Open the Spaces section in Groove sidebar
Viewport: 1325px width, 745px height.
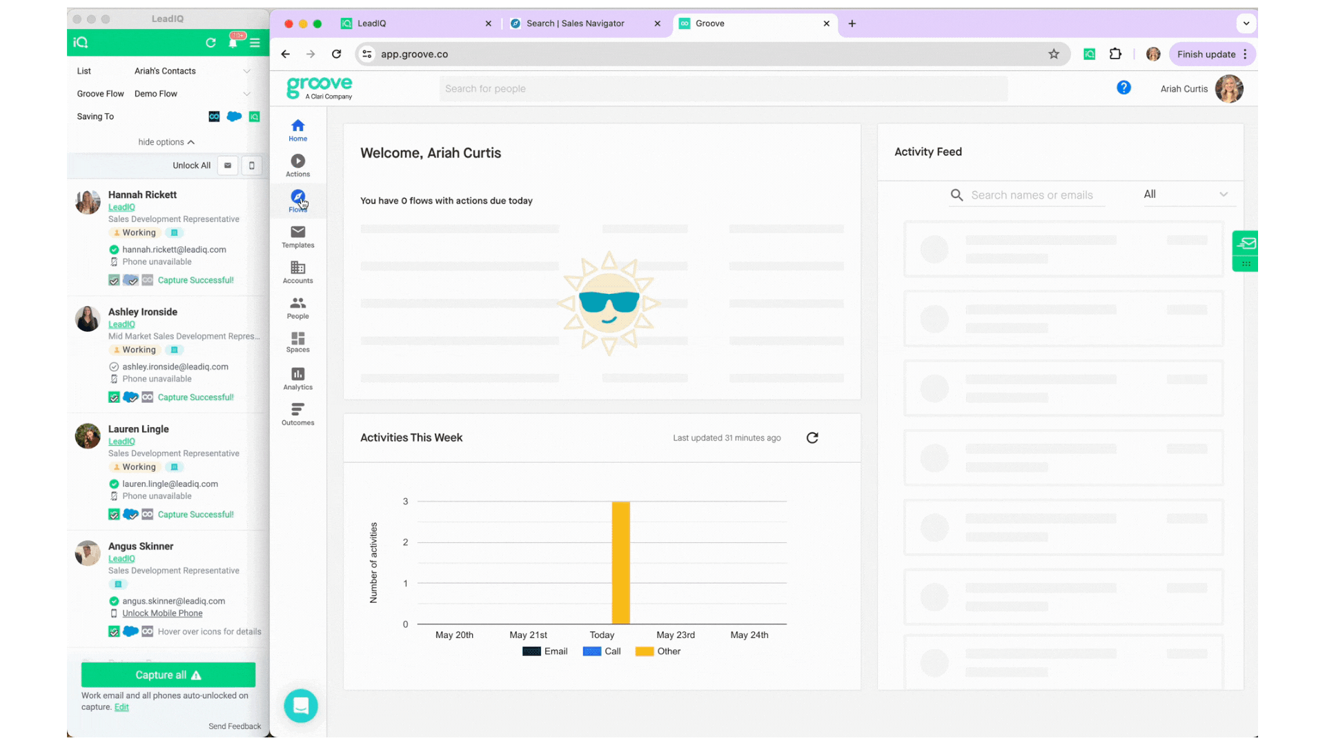297,342
